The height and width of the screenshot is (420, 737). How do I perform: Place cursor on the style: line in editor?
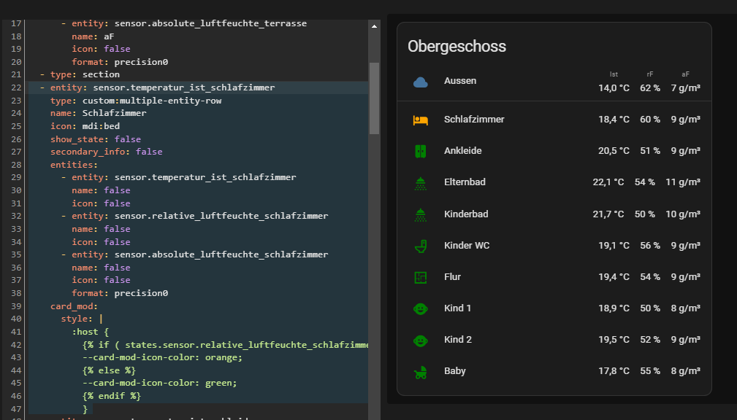click(80, 319)
